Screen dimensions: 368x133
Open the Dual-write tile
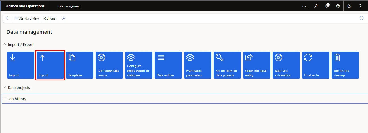(316, 65)
